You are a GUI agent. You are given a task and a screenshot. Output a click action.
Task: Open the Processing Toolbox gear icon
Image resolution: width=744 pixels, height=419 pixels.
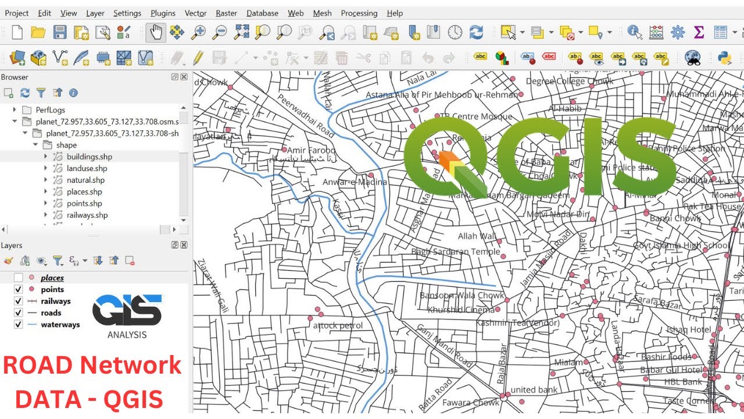pos(678,32)
